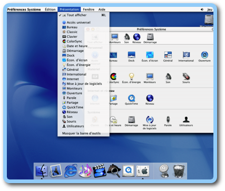Open the Général preference pane icon

click(x=168, y=55)
